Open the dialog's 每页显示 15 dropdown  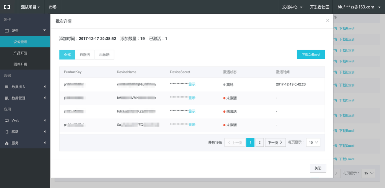click(313, 143)
